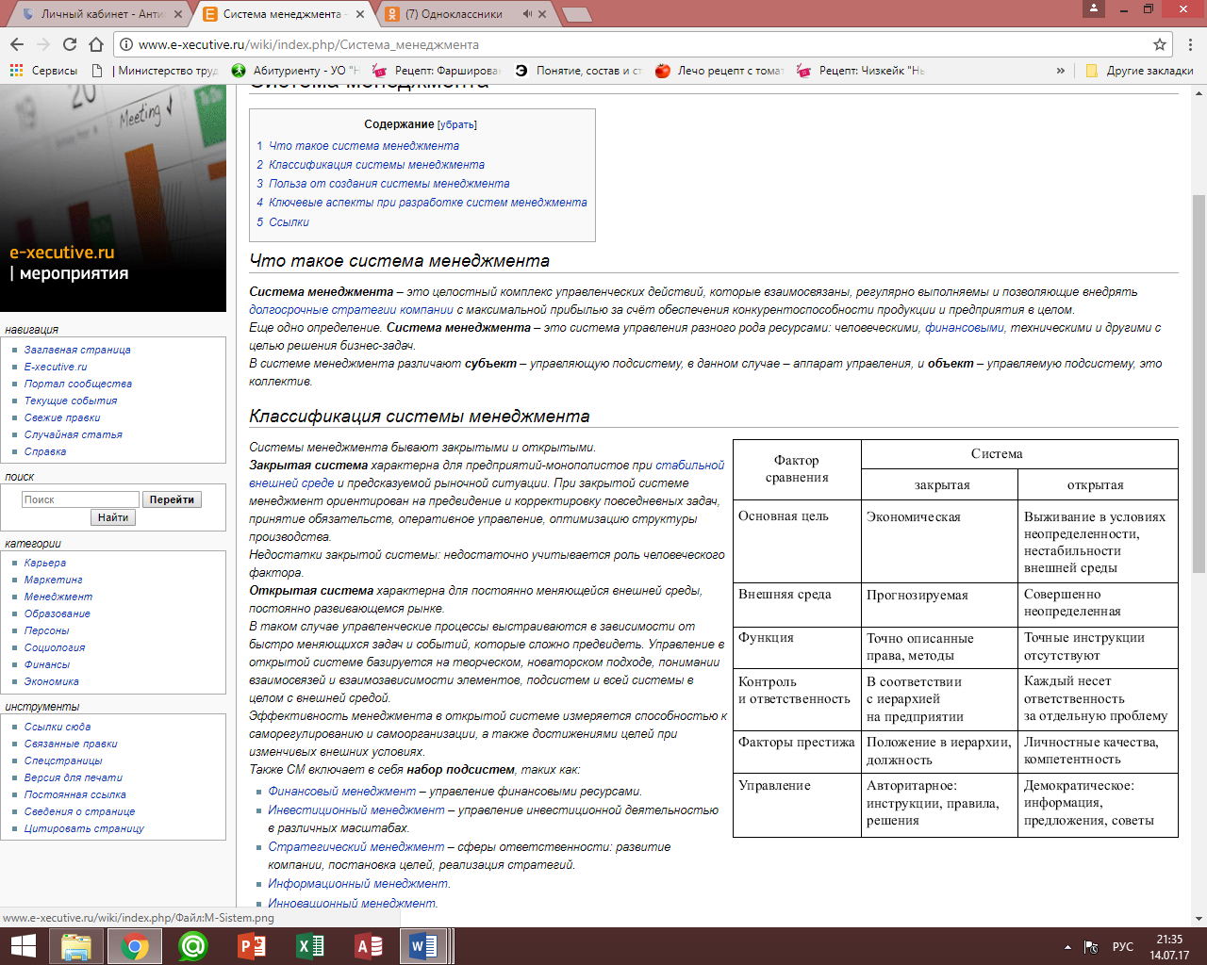Show more bookmarks chevron
Screen dimensions: 1207x965
pos(1061,71)
